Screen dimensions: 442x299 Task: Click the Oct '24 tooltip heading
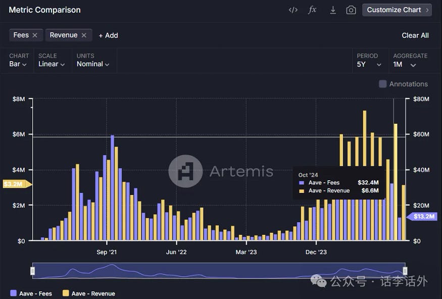[x=308, y=175]
